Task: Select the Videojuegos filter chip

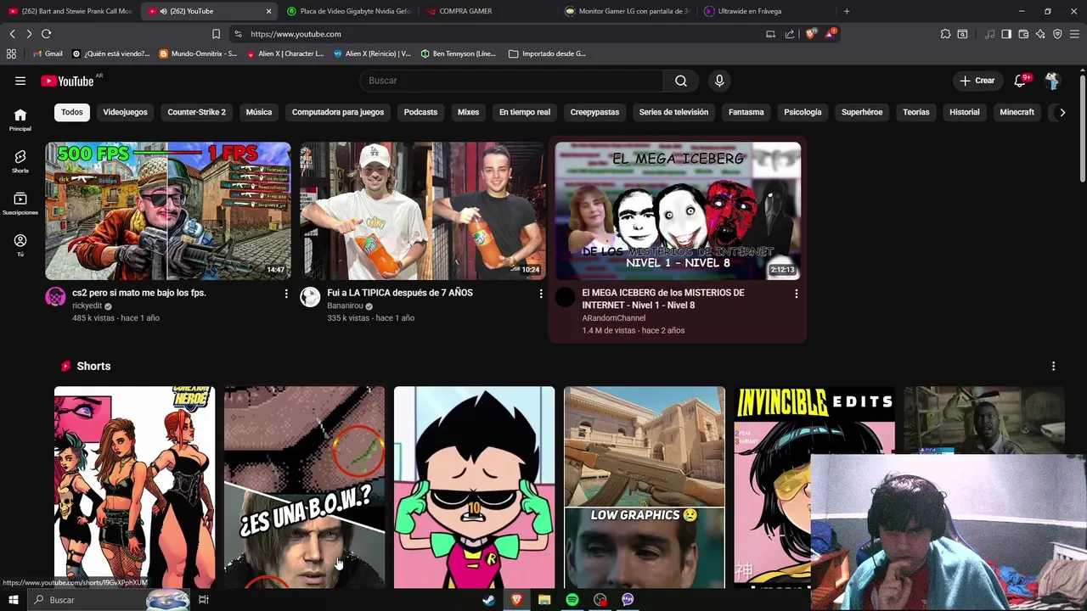Action: point(125,112)
